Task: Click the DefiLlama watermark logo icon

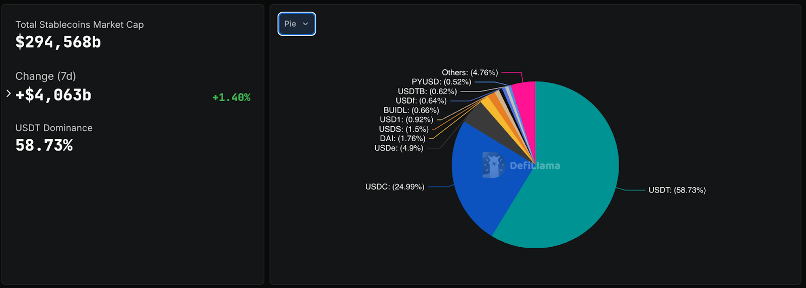Action: [493, 165]
